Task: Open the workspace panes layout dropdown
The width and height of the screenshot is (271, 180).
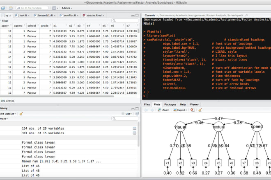Action: click(55, 8)
